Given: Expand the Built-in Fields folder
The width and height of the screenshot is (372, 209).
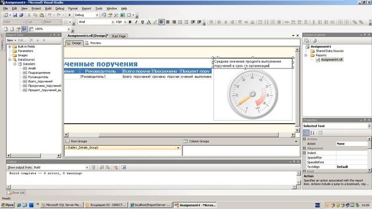Looking at the screenshot, I should coord(10,46).
